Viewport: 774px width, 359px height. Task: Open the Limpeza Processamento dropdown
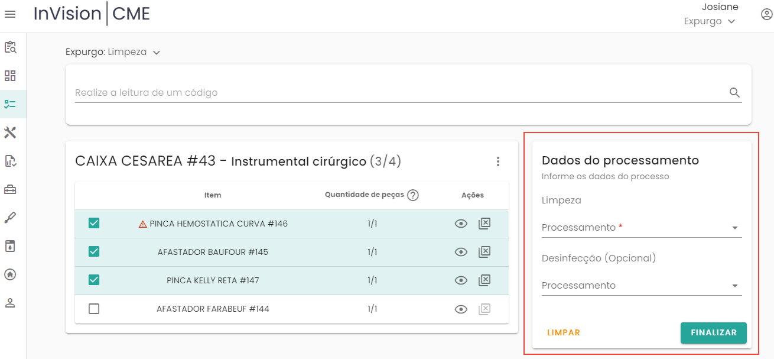pos(641,228)
